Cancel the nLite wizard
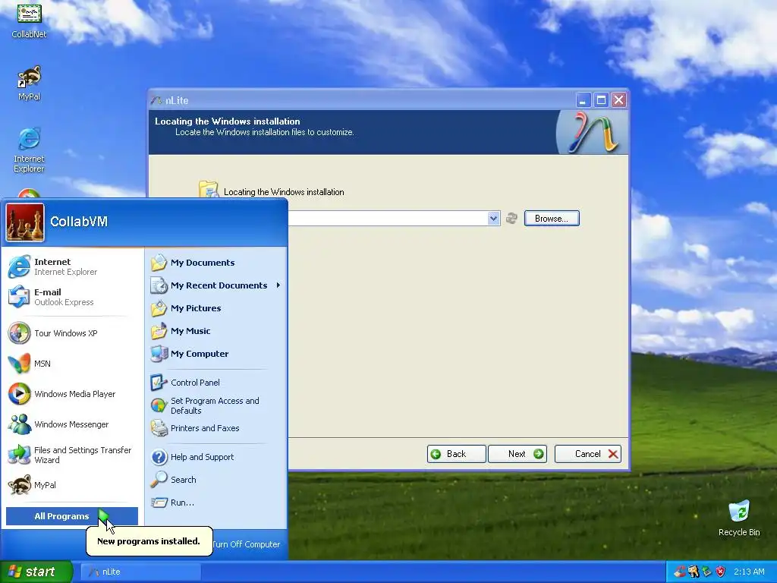The image size is (777, 583). [588, 454]
